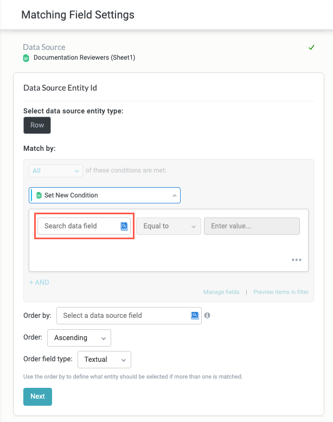The width and height of the screenshot is (333, 422).
Task: Click the lookup icon in Order by field
Action: coord(195,315)
